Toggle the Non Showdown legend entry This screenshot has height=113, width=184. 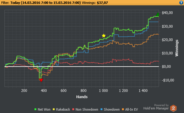tap(85, 109)
